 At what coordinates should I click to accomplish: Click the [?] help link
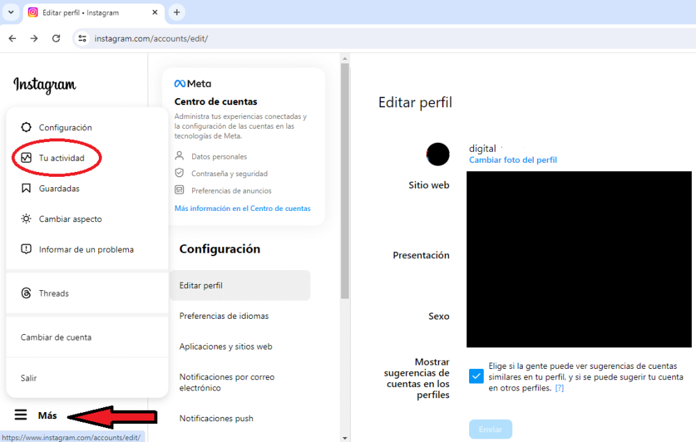coord(560,388)
